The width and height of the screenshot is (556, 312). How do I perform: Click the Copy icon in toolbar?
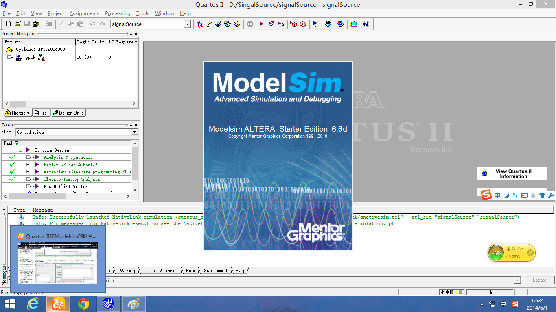[x=71, y=24]
